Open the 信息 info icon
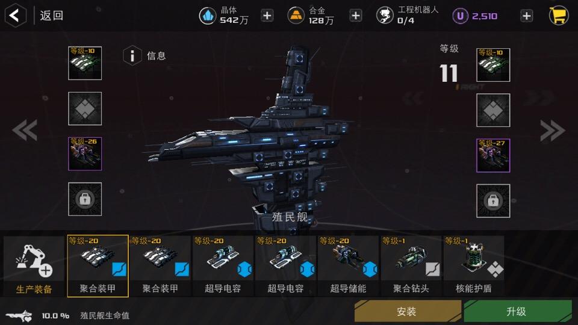Image resolution: width=578 pixels, height=325 pixels. (x=132, y=55)
